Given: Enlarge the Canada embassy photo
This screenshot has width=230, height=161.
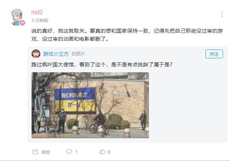Looking at the screenshot, I should click(x=90, y=105).
